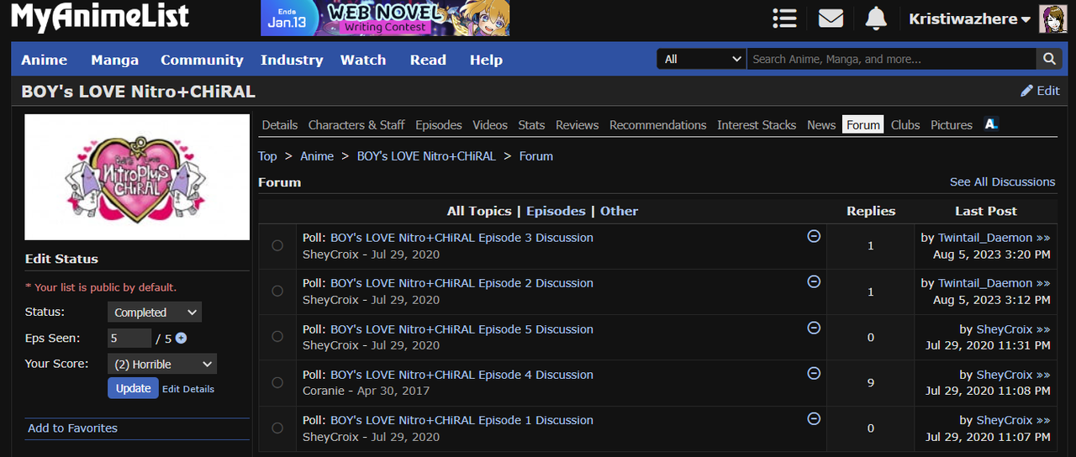Click Add to Favorites
Screen dimensions: 1076x457
tap(72, 428)
